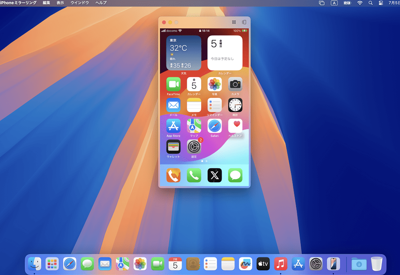Screen dimensions: 400x275
Task: Open Trash in the Mac Dock
Action: (x=376, y=264)
